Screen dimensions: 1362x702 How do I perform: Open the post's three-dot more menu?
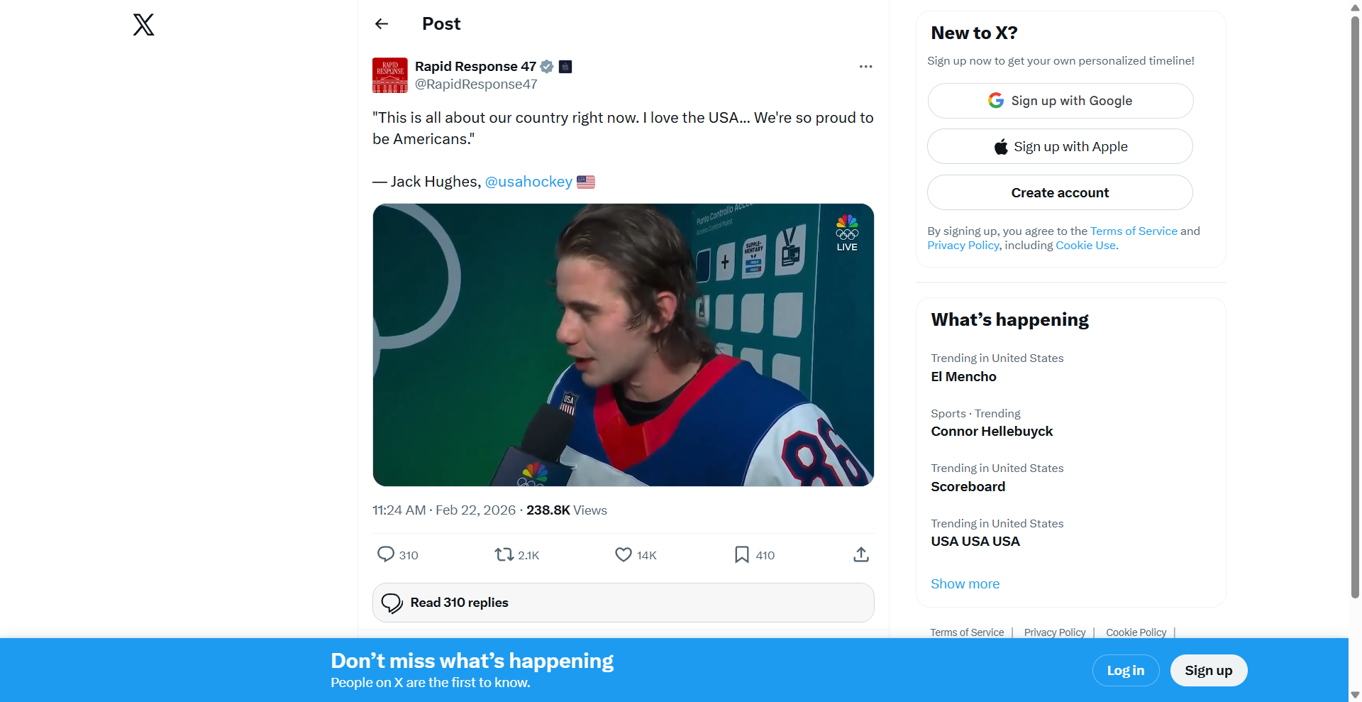[x=865, y=67]
